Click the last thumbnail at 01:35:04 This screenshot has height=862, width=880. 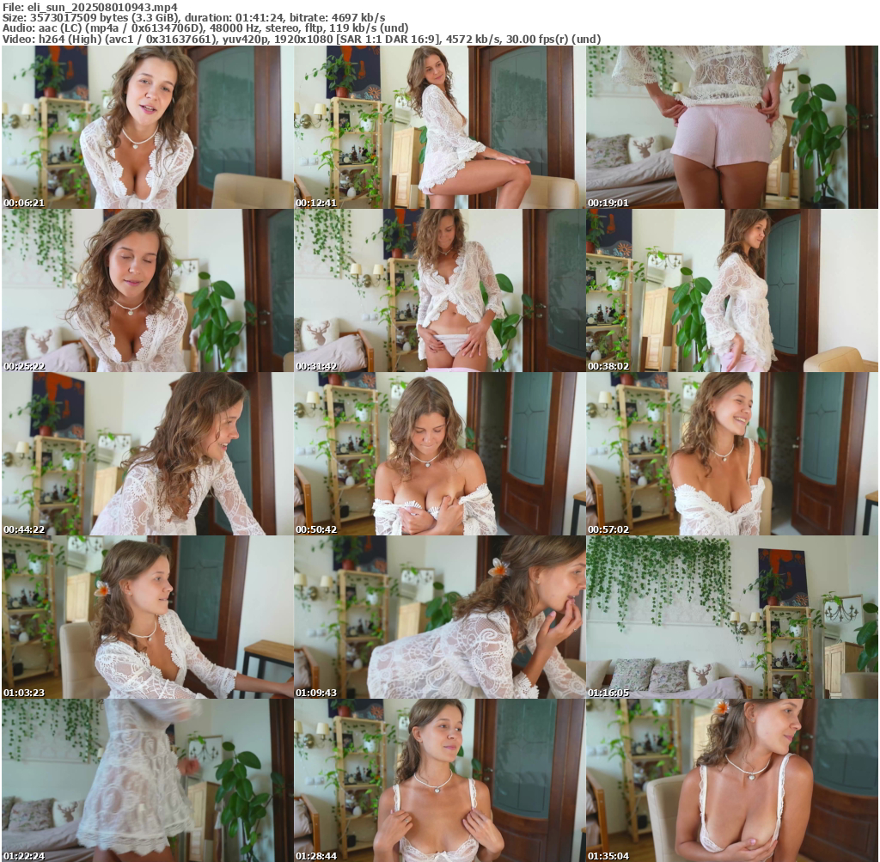[x=731, y=780]
